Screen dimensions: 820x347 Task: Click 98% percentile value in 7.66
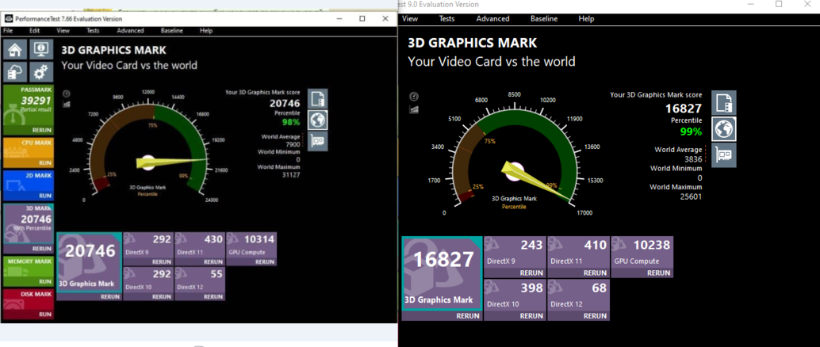click(x=291, y=122)
